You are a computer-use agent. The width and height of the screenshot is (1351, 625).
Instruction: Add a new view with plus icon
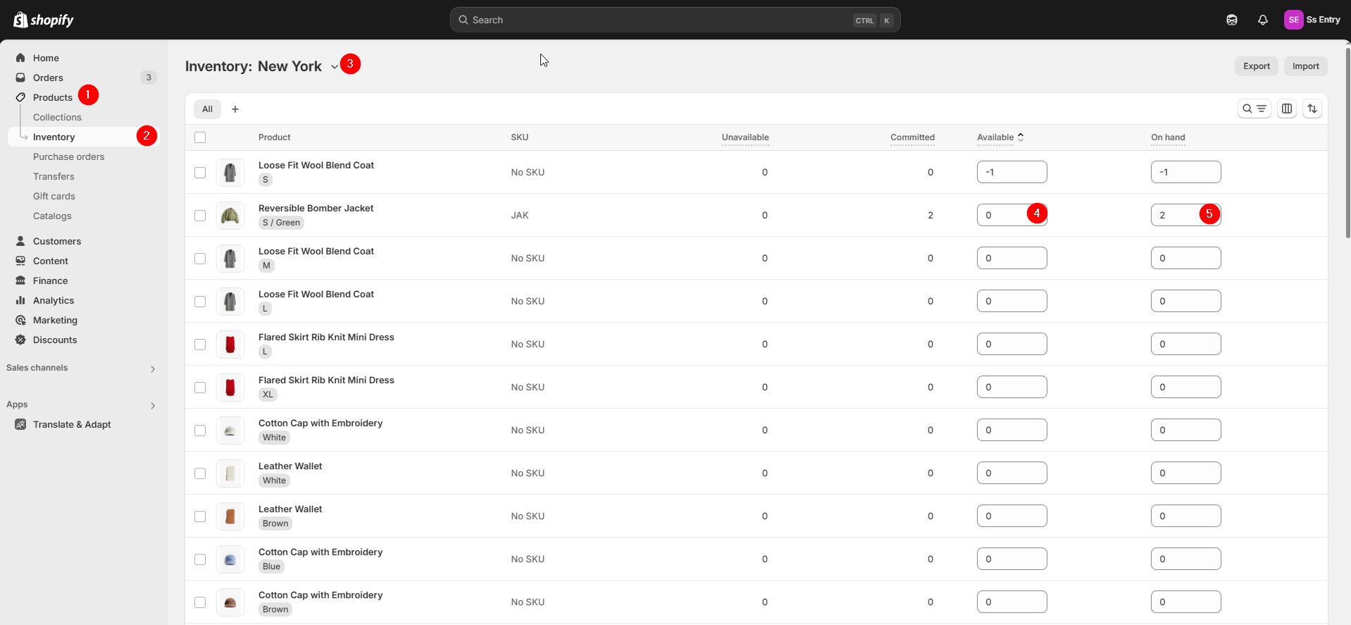pos(235,109)
